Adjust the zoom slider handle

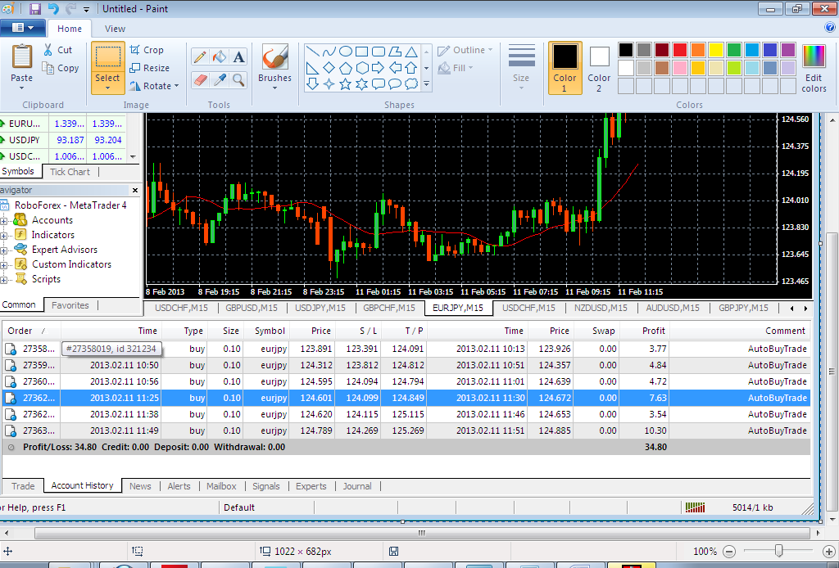(x=779, y=550)
